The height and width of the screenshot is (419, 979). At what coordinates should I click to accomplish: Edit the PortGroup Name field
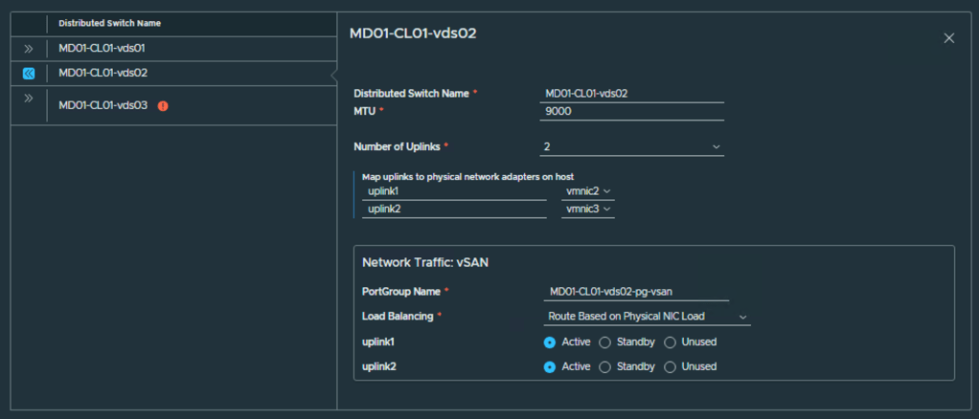[x=635, y=291]
